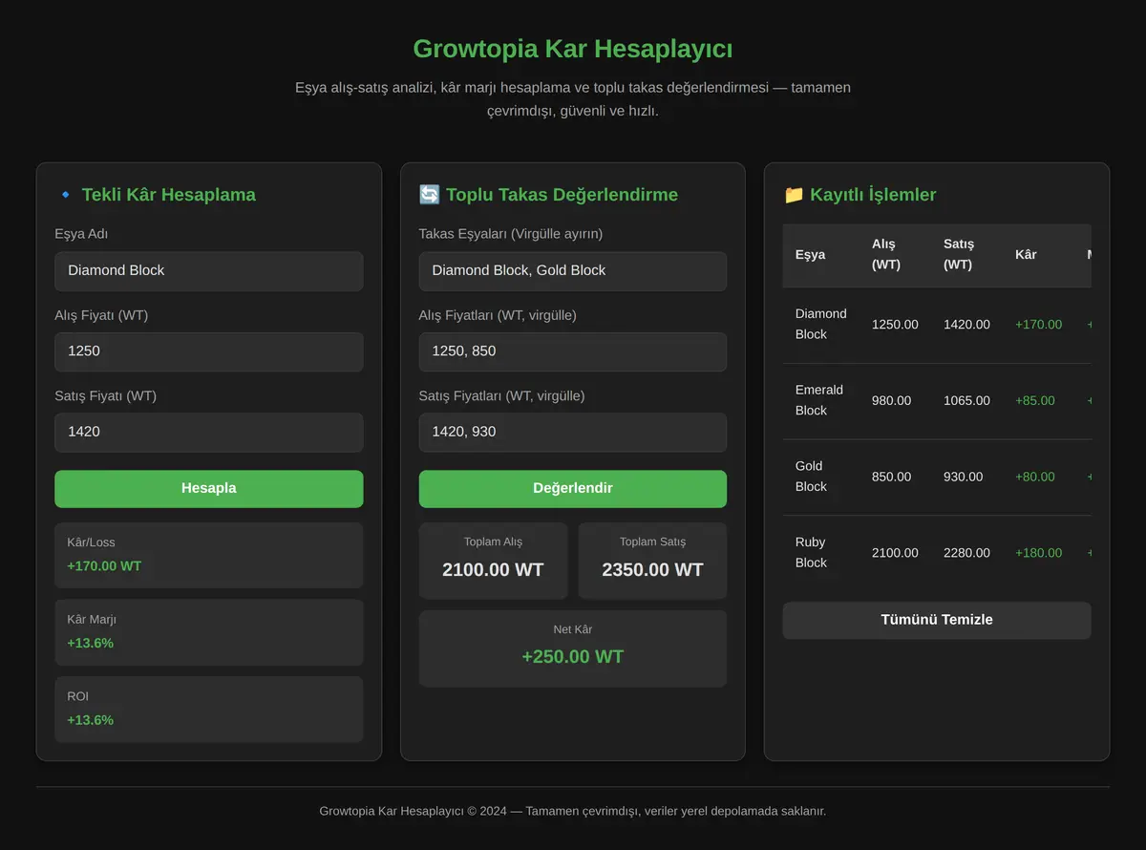Click the 2280.00 sell price cell
This screenshot has height=850, width=1146.
pos(966,553)
